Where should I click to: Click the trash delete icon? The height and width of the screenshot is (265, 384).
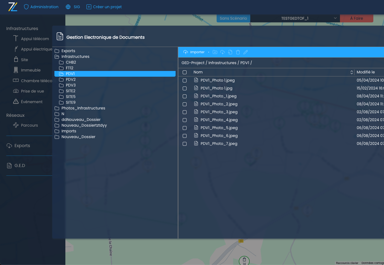238,52
